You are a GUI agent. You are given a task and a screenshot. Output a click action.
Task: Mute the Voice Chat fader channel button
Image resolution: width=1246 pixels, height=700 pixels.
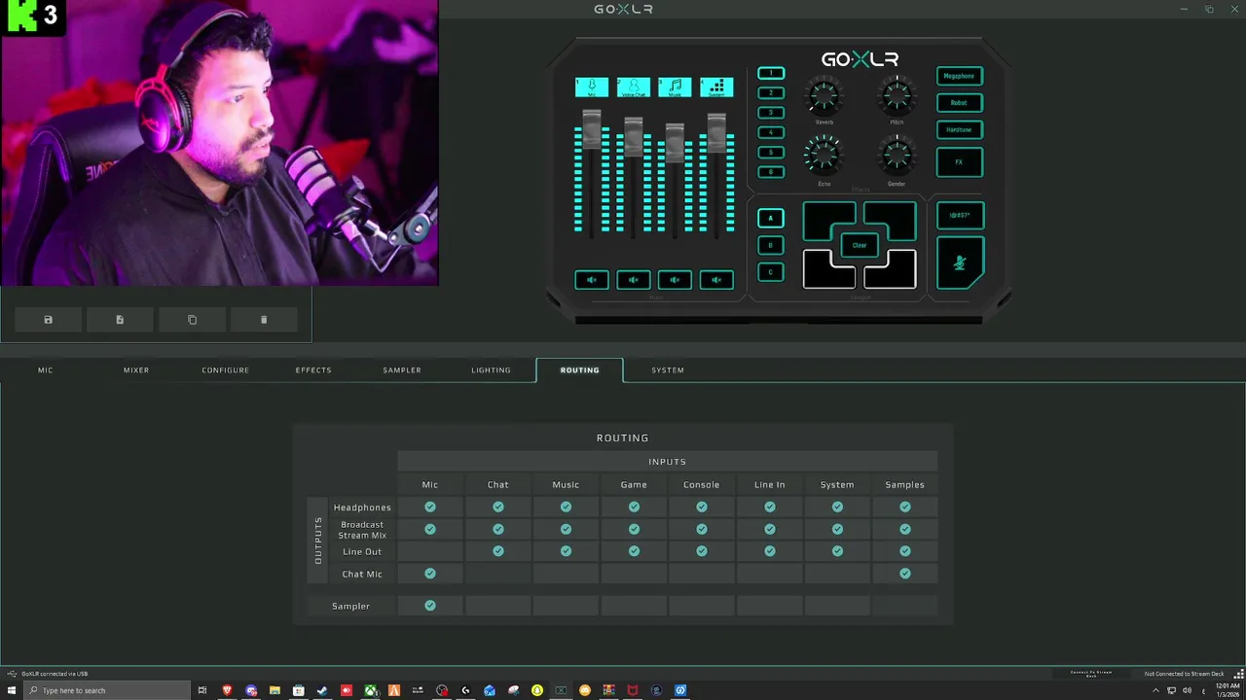pyautogui.click(x=633, y=280)
